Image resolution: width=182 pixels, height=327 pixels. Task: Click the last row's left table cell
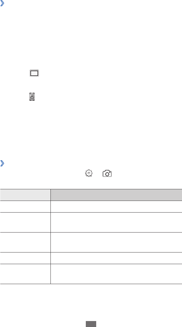[x=25, y=274]
